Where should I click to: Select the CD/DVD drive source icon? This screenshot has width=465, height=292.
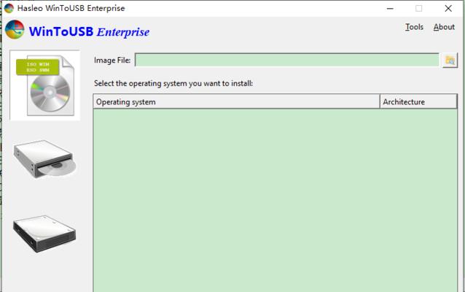44,159
